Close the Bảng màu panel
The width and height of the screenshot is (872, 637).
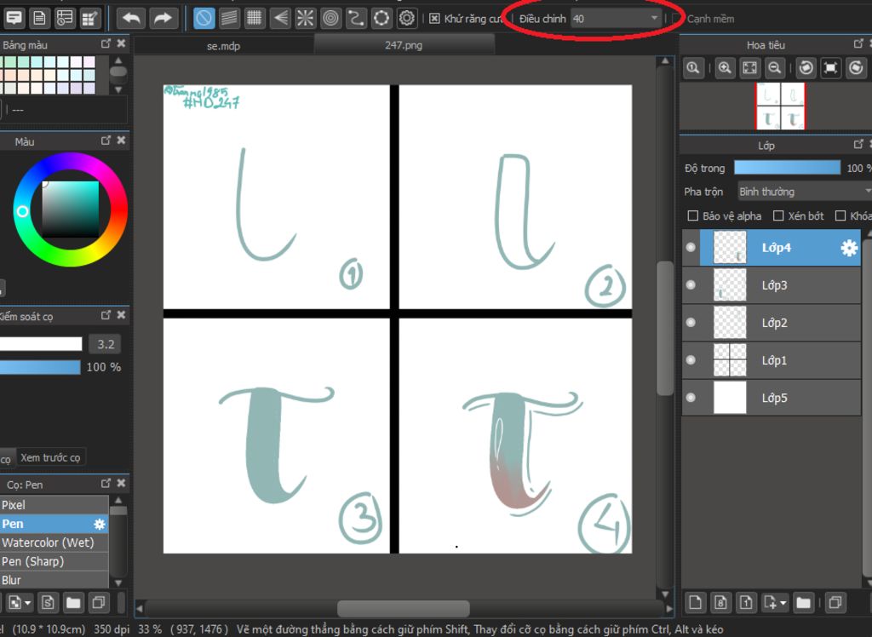click(x=121, y=43)
